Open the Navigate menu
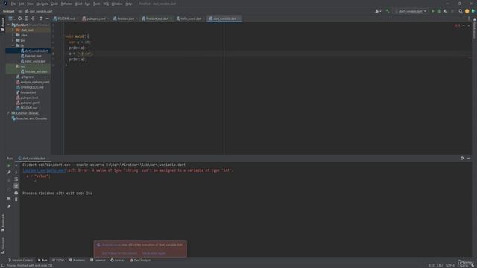The height and width of the screenshot is (268, 477). pos(42,4)
